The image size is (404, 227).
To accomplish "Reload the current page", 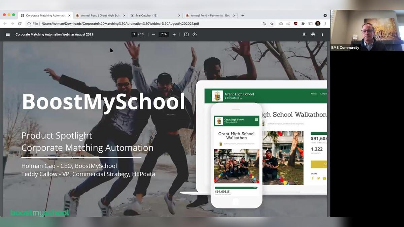I will pyautogui.click(x=20, y=24).
